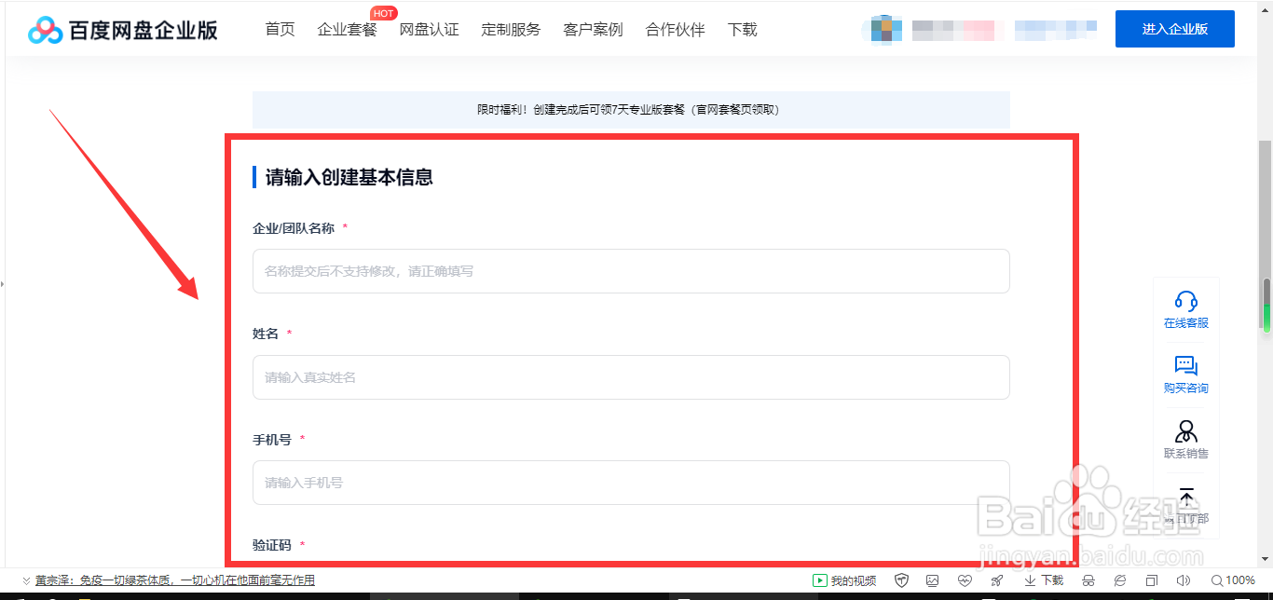Open the 限时福利 promotion banner link
Image resolution: width=1273 pixels, height=600 pixels.
click(x=629, y=109)
